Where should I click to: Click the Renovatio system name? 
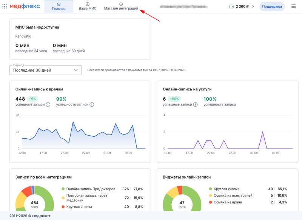tap(23, 36)
